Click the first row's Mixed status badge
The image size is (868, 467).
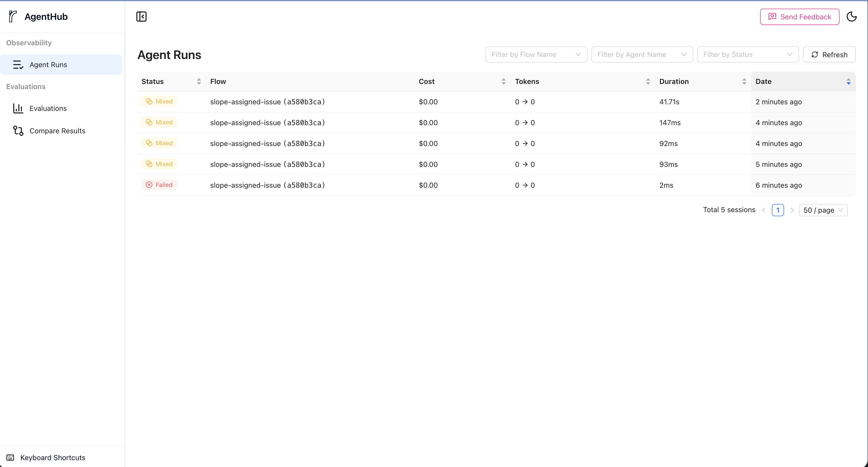(159, 101)
